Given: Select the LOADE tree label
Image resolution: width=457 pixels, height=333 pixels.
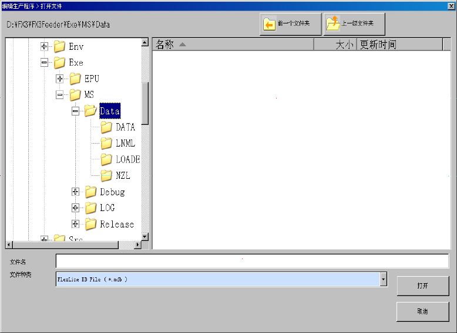Looking at the screenshot, I should (128, 159).
